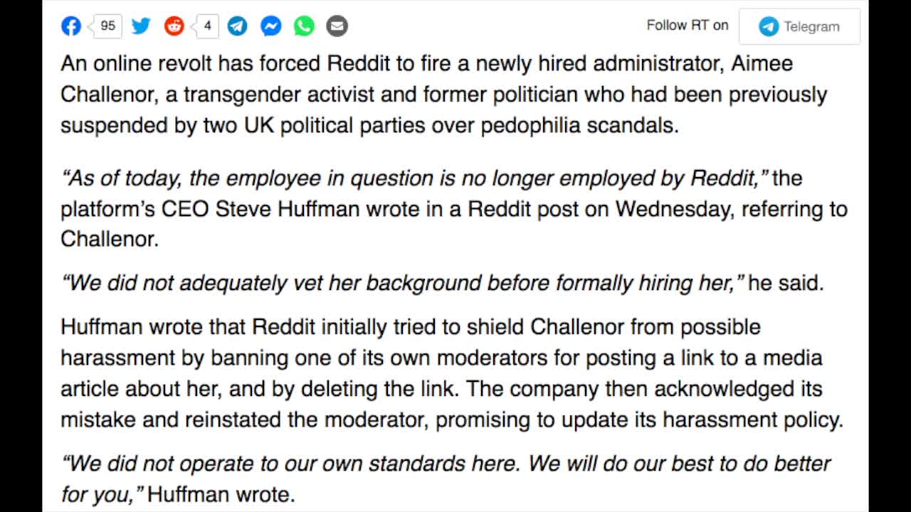
Task: Share the article by email icon
Action: [x=337, y=26]
